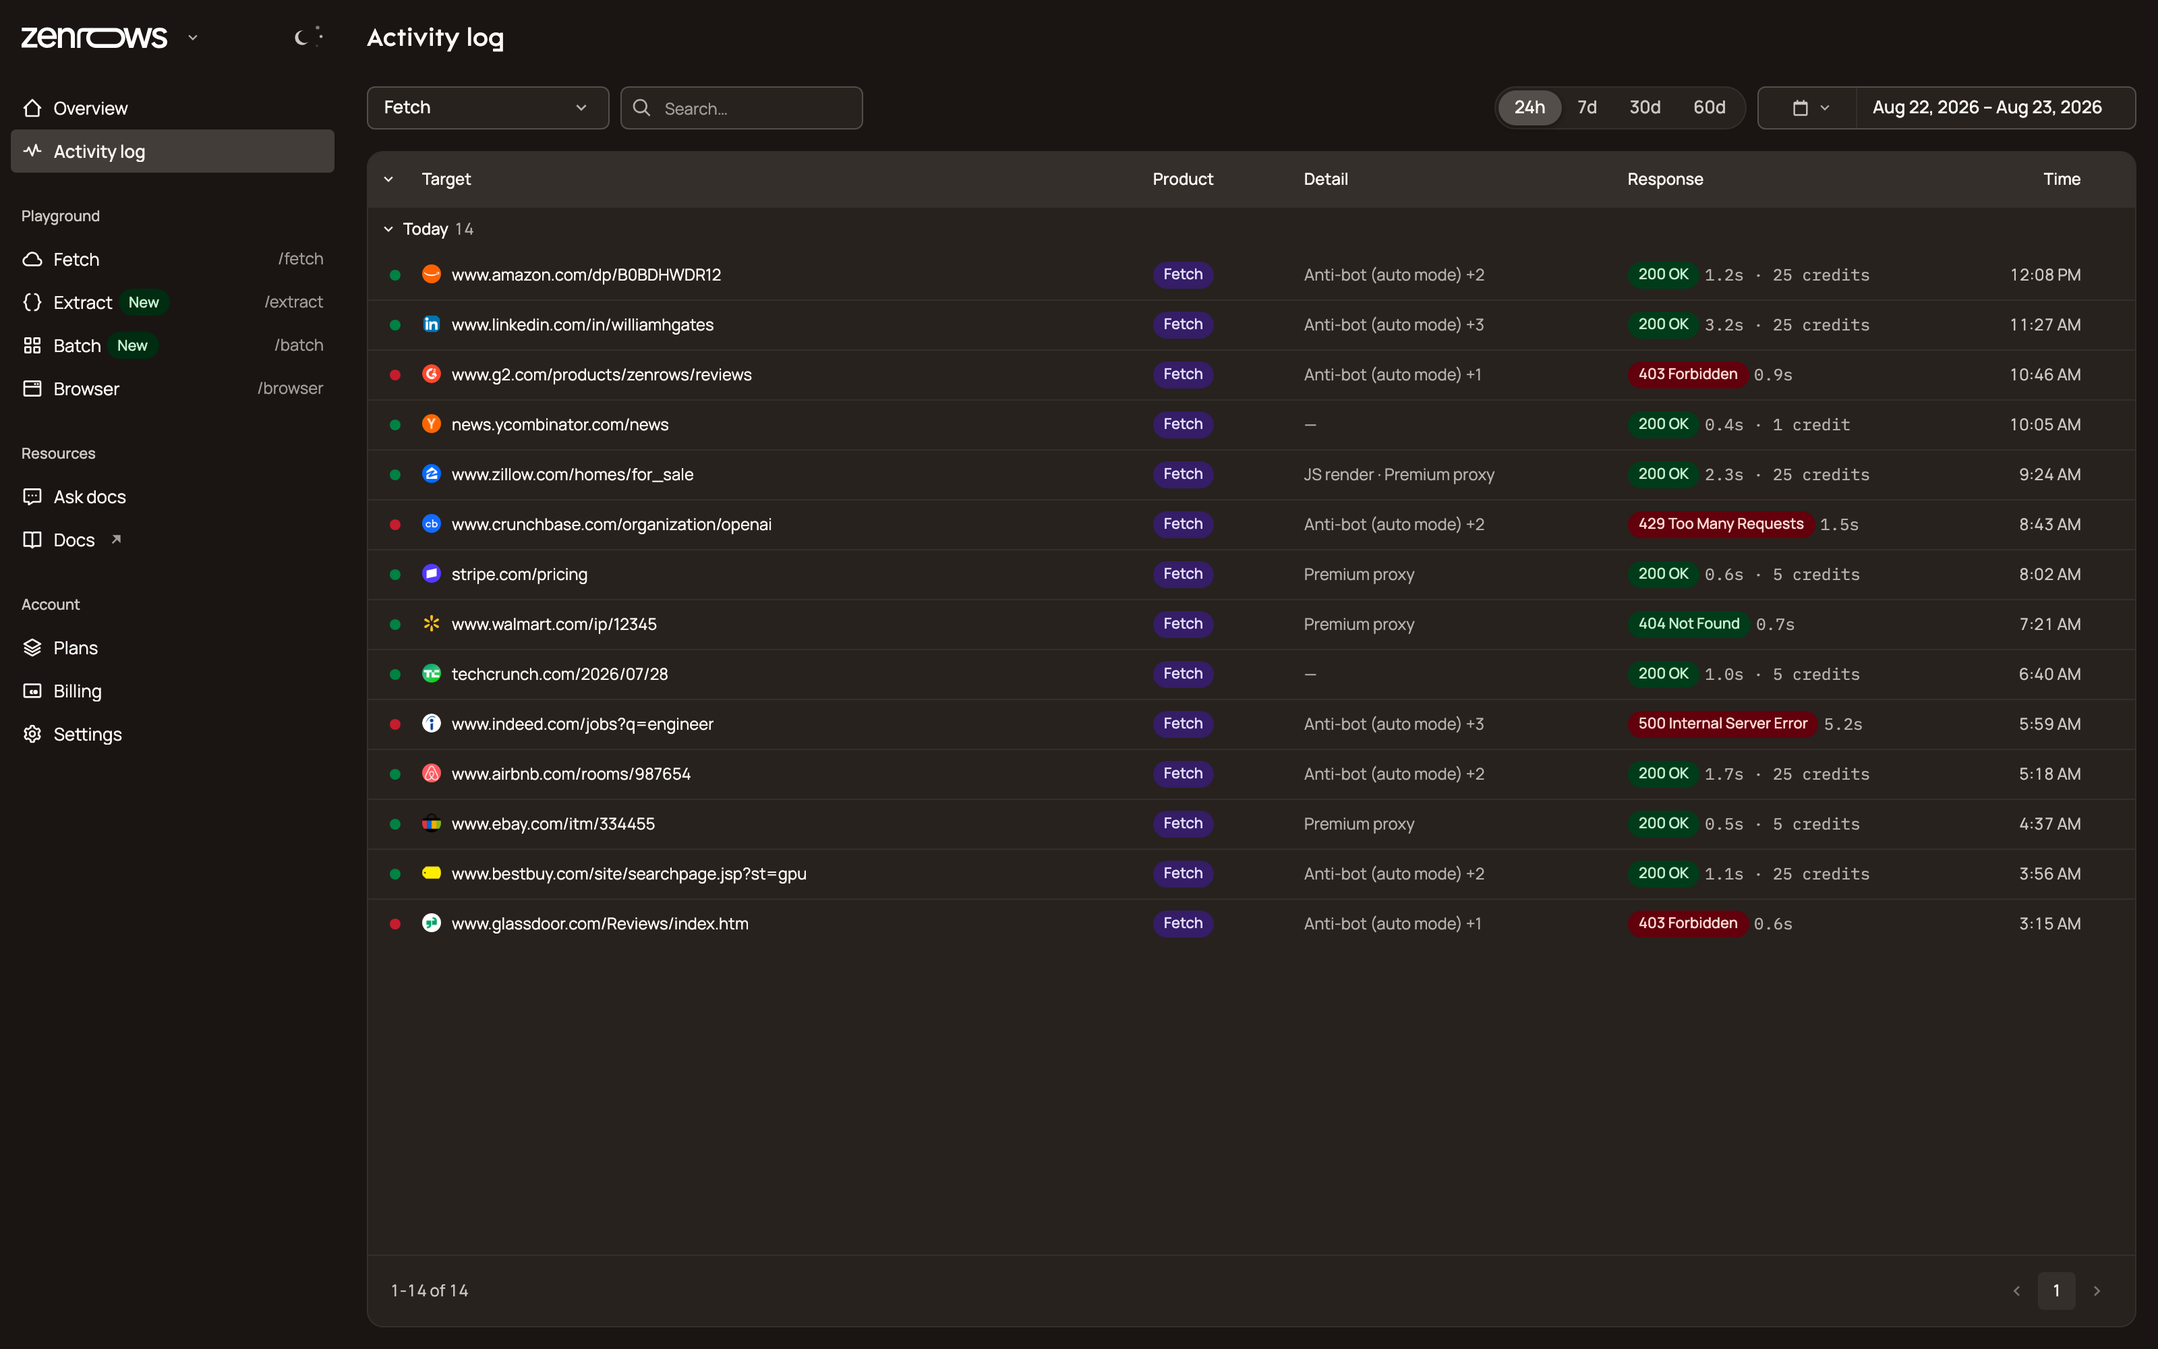The image size is (2158, 1349).
Task: Click the search field
Action: coord(742,108)
